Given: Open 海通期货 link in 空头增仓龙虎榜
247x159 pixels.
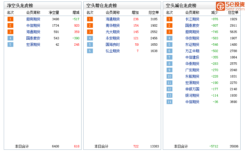Looking at the screenshot, I should pos(113,19).
